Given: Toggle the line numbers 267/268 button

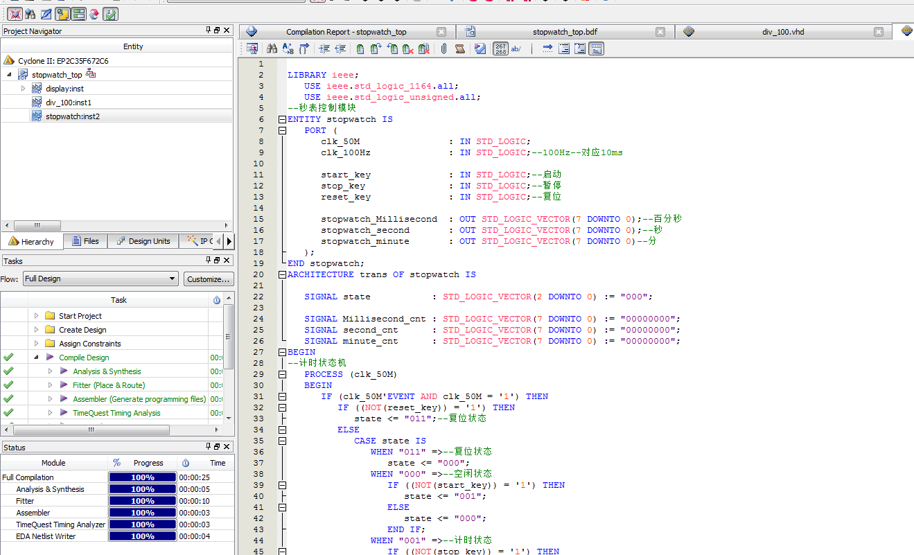Looking at the screenshot, I should (x=500, y=49).
